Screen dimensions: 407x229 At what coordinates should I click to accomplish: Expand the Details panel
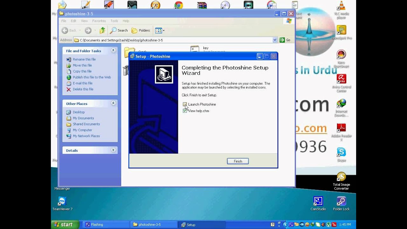coord(113,150)
